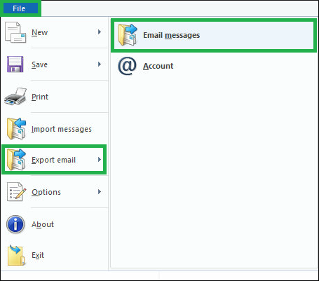Image resolution: width=319 pixels, height=281 pixels.
Task: Expand the Options submenu arrow
Action: pos(100,192)
